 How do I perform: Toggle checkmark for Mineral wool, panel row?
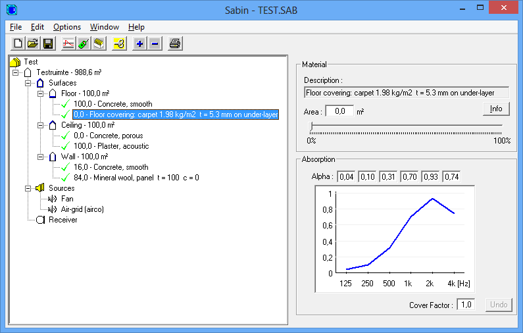66,178
